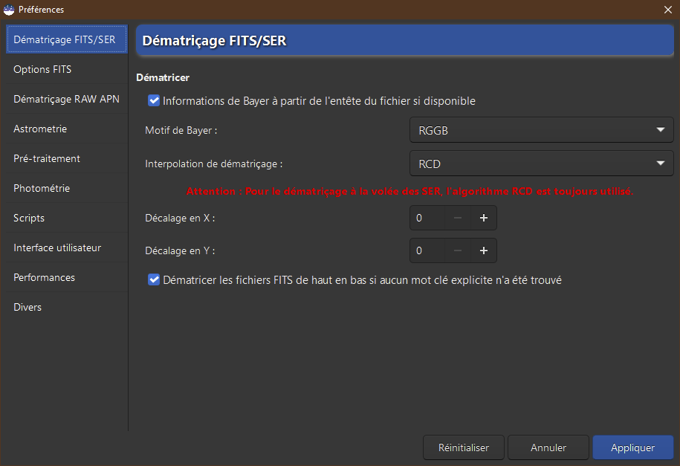Click the Réinitialiser button
This screenshot has height=466, width=680.
click(x=464, y=447)
